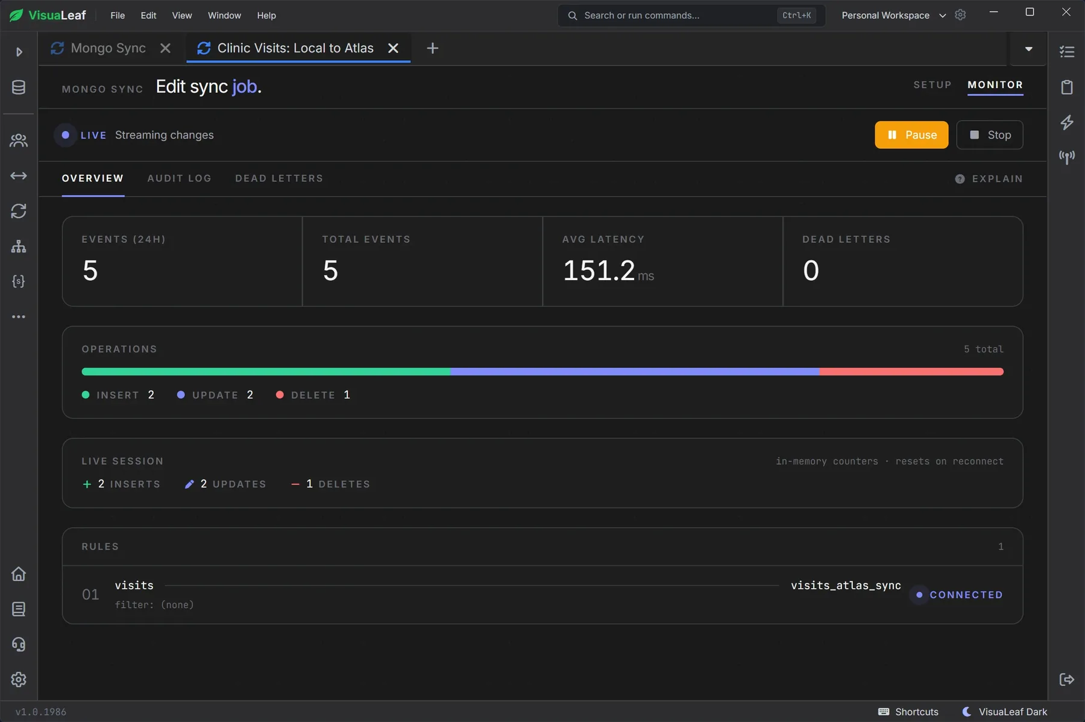The height and width of the screenshot is (722, 1085).
Task: Open the Help menu
Action: click(266, 15)
